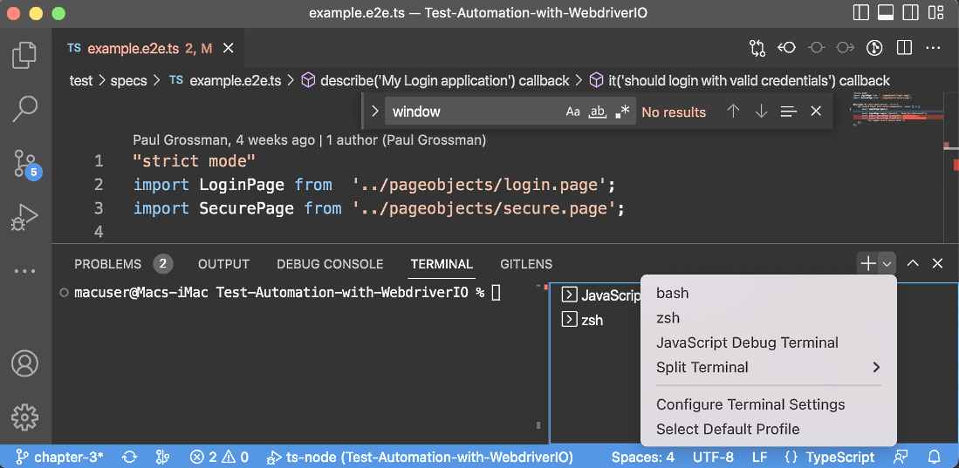The height and width of the screenshot is (468, 959).
Task: Create a new terminal with plus button
Action: (x=868, y=263)
